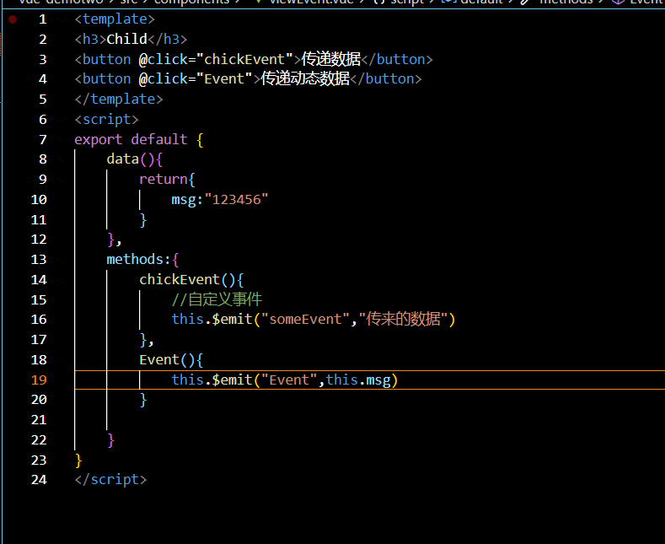
Task: Place cursor on the export keyword
Action: [99, 140]
